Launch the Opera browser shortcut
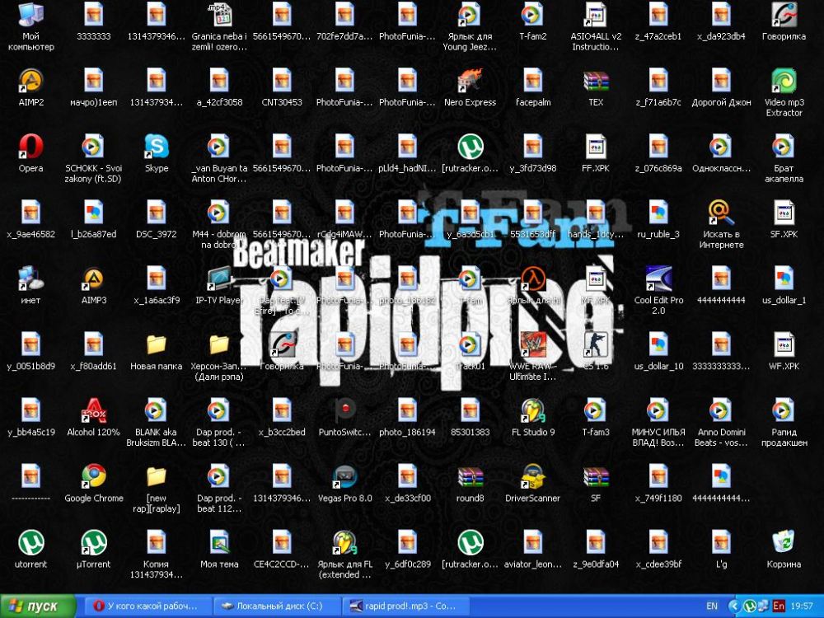The width and height of the screenshot is (824, 618). (x=31, y=147)
